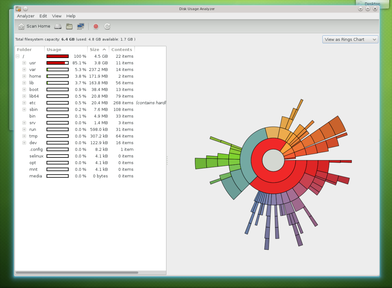Open the View as Rings Chart dropdown
392x288 pixels.
click(350, 40)
